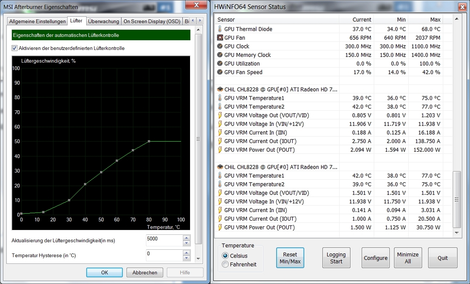Click lightning icon beside 1.000 A Current Out

(220, 219)
